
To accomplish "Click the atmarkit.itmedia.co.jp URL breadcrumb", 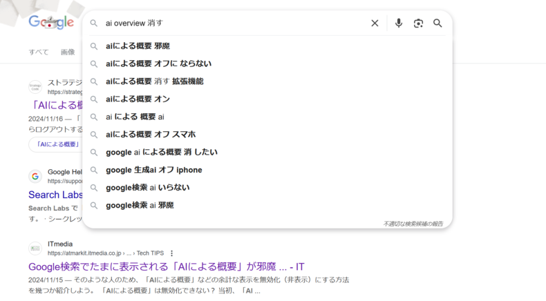I will tap(106, 253).
